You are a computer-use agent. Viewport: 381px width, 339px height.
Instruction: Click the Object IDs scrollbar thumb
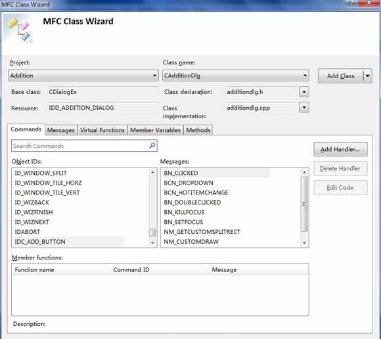(x=152, y=233)
